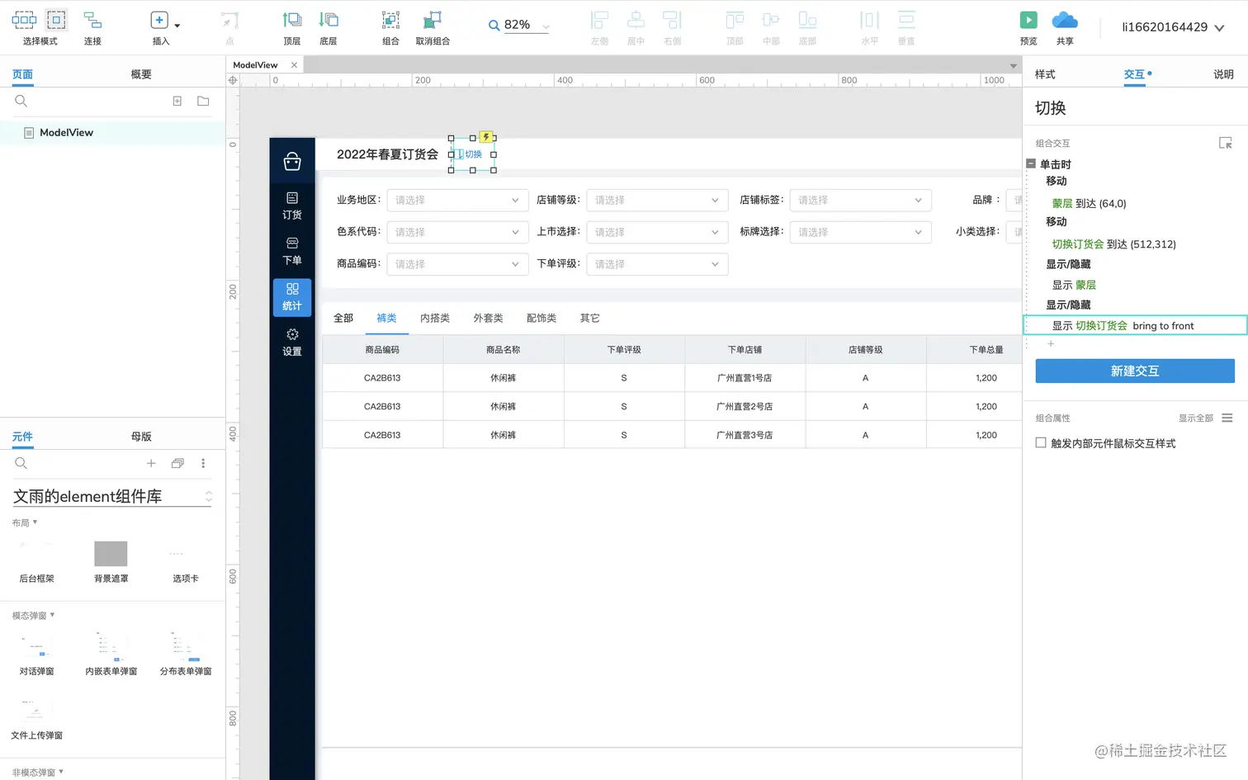Select the 对话弹窗 widget
This screenshot has height=780, width=1248.
click(37, 654)
